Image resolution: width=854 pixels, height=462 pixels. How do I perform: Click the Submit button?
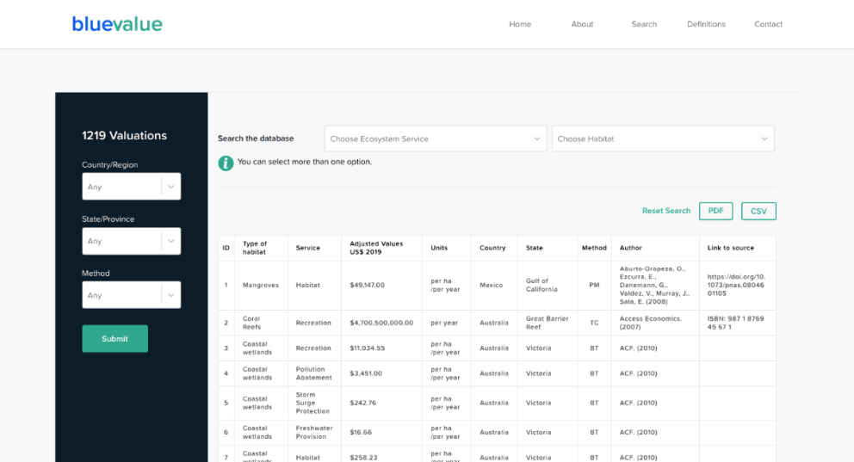tap(114, 338)
